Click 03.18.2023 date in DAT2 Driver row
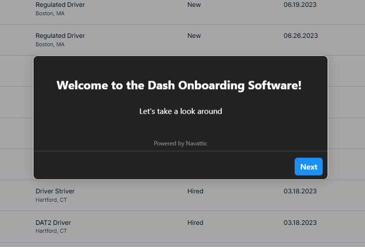The image size is (365, 247). (300, 222)
